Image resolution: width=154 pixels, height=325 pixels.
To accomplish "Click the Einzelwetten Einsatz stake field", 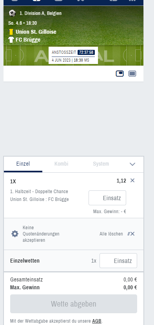I will coord(118,261).
